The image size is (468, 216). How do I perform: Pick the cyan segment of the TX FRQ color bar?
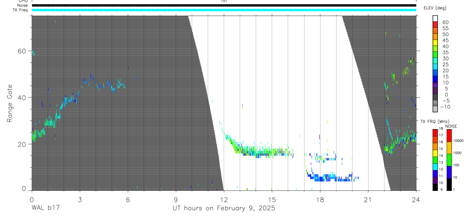[435, 166]
